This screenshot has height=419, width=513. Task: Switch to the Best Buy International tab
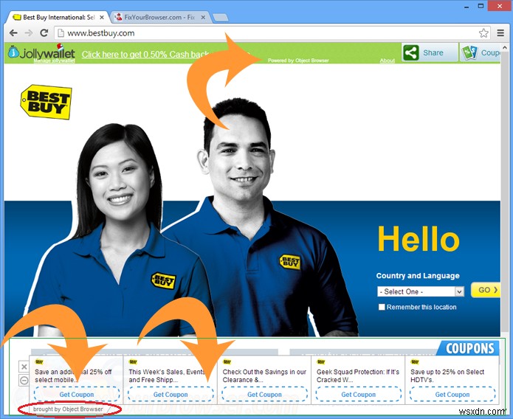58,18
